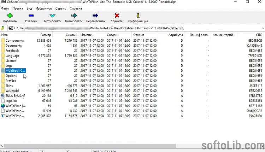Click the green plus Добавить icon
265x152 pixels.
coord(10,16)
